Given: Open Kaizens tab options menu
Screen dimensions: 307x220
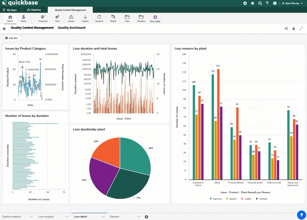Looking at the screenshot, I should [139, 217].
